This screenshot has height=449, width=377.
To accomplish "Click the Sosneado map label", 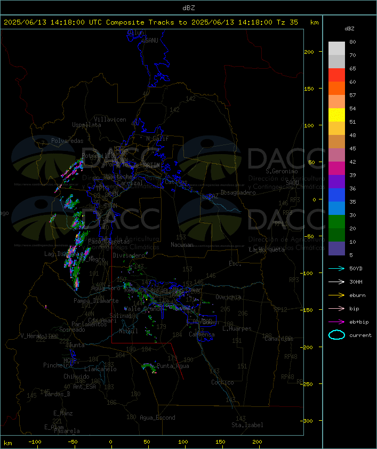I will pyautogui.click(x=72, y=330).
